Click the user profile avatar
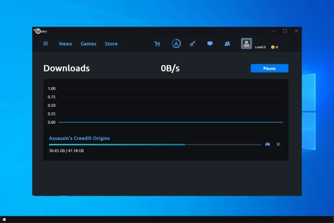The image size is (334, 223). pyautogui.click(x=246, y=44)
